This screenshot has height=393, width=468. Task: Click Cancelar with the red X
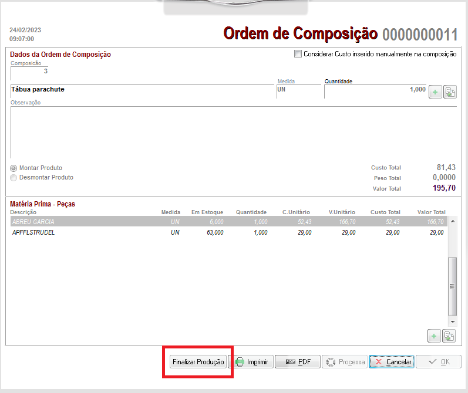tap(392, 362)
